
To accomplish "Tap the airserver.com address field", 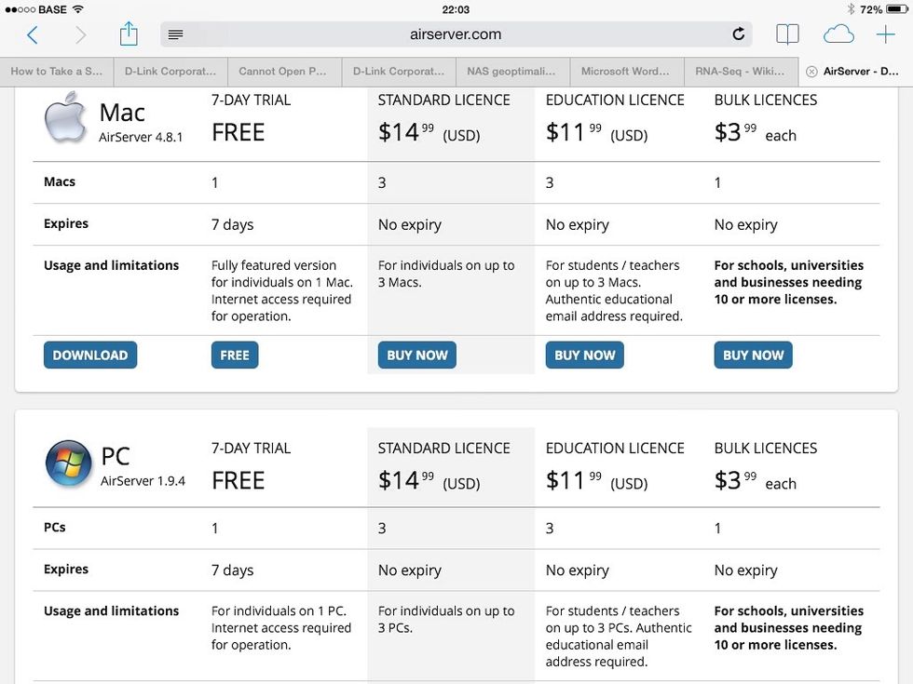I will (456, 34).
